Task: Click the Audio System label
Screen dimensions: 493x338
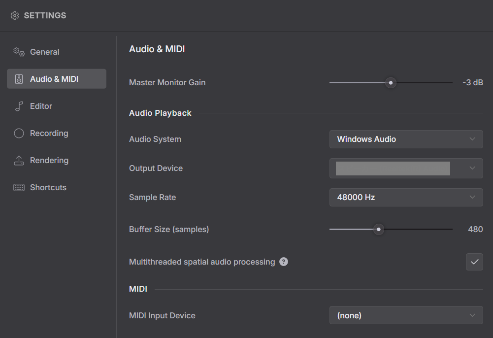Action: tap(155, 139)
